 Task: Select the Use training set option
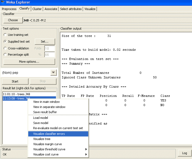[5, 35]
